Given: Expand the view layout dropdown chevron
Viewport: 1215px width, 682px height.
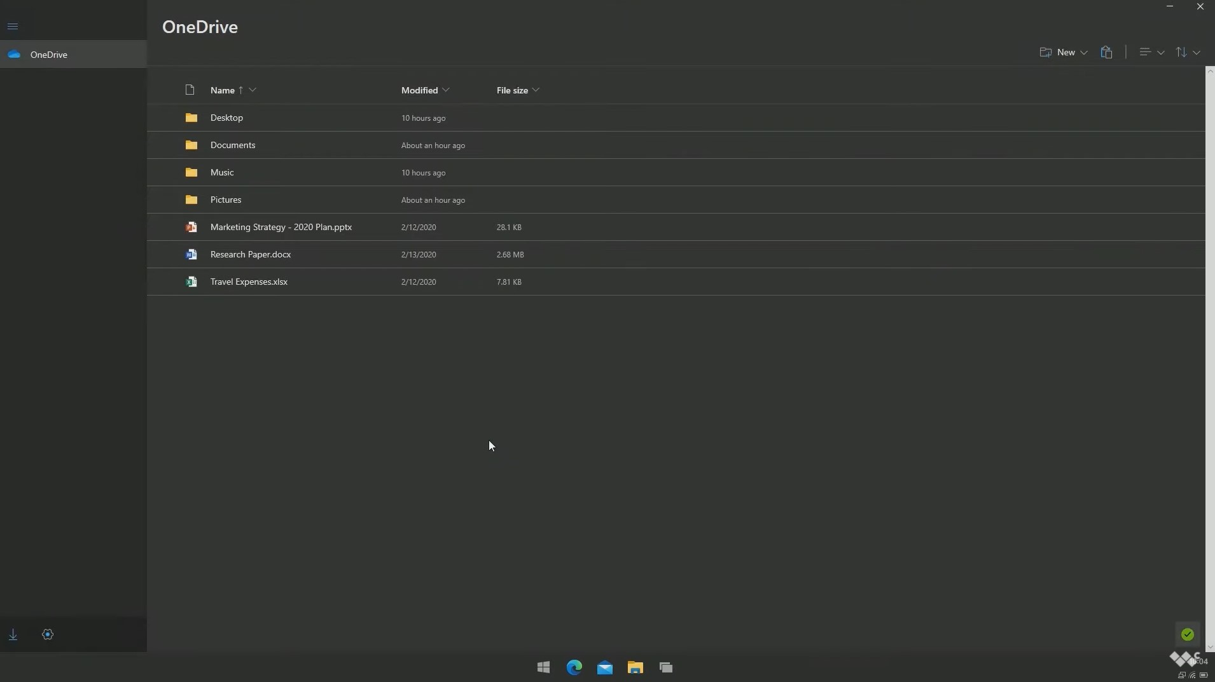Looking at the screenshot, I should click(x=1161, y=53).
